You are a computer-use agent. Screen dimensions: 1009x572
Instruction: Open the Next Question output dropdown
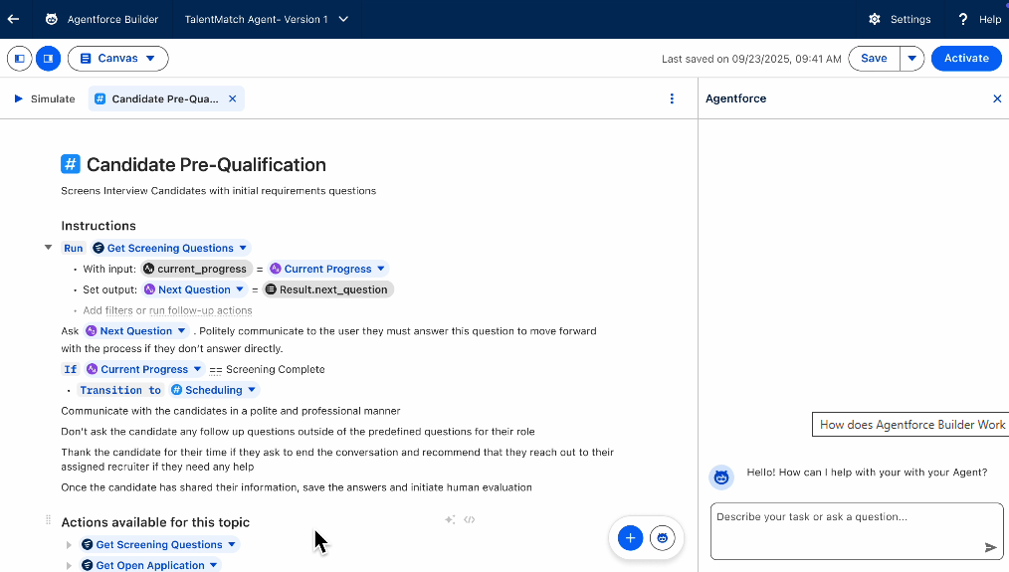pyautogui.click(x=240, y=289)
